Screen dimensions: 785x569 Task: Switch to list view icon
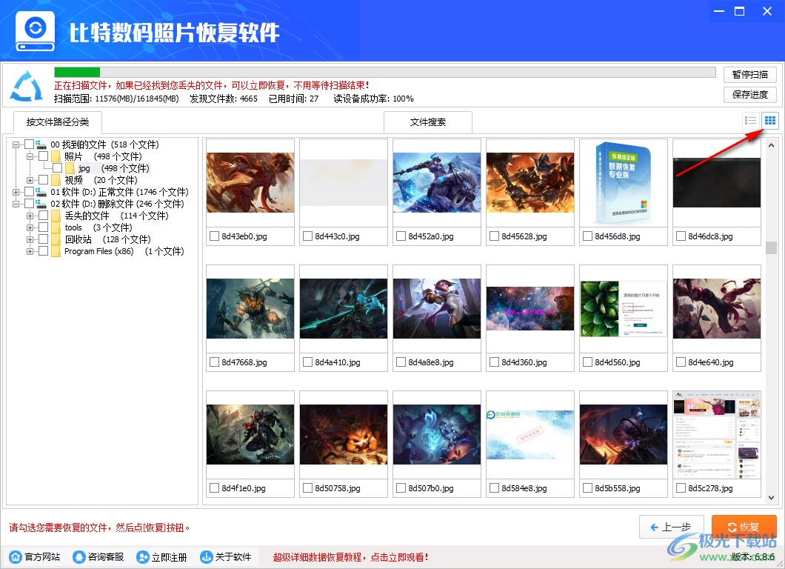click(x=749, y=120)
